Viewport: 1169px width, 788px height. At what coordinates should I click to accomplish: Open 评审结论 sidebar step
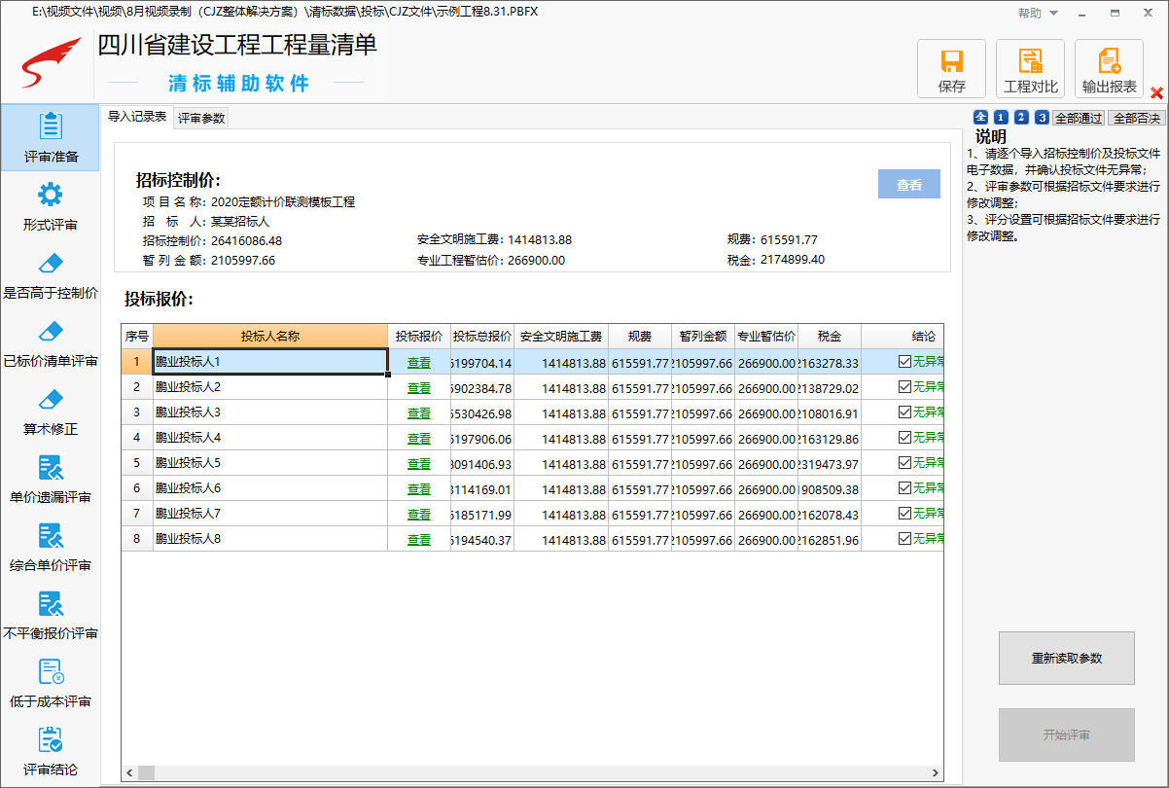pos(51,751)
